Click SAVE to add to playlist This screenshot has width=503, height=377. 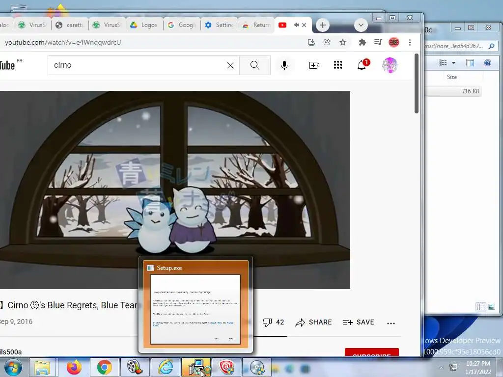tap(358, 322)
